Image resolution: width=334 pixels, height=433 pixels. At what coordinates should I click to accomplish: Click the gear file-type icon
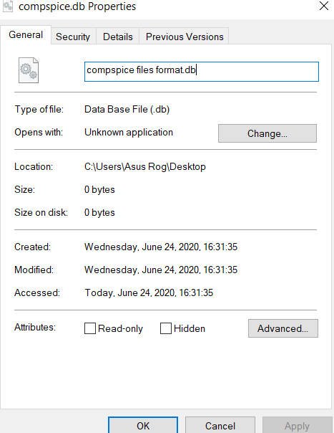point(29,70)
